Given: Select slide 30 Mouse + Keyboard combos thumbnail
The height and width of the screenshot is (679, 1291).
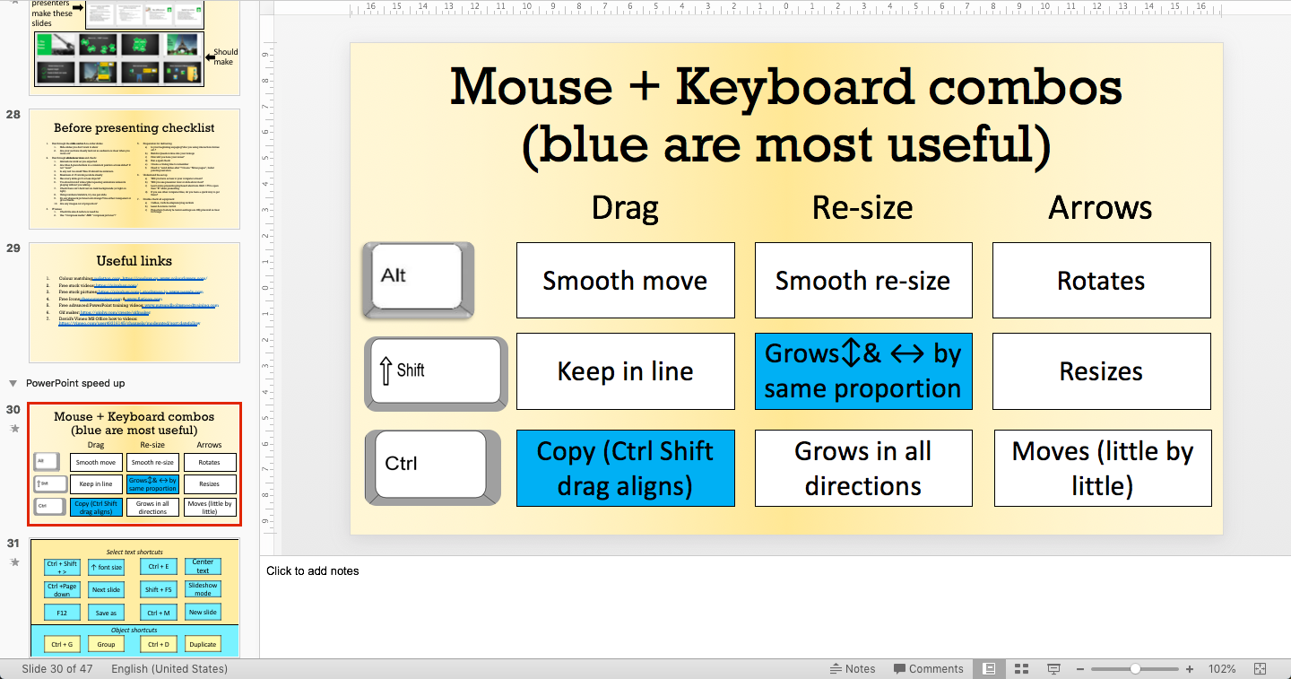Looking at the screenshot, I should [134, 464].
